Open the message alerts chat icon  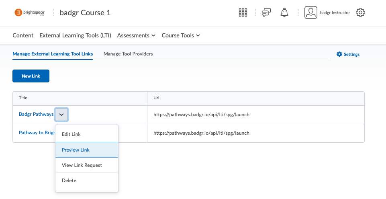tap(266, 12)
